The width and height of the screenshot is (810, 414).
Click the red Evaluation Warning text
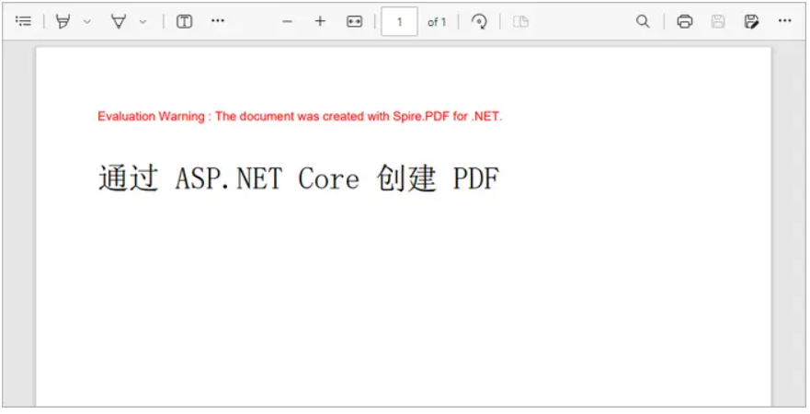coord(300,116)
